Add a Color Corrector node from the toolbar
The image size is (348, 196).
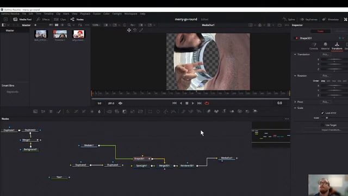[68, 111]
